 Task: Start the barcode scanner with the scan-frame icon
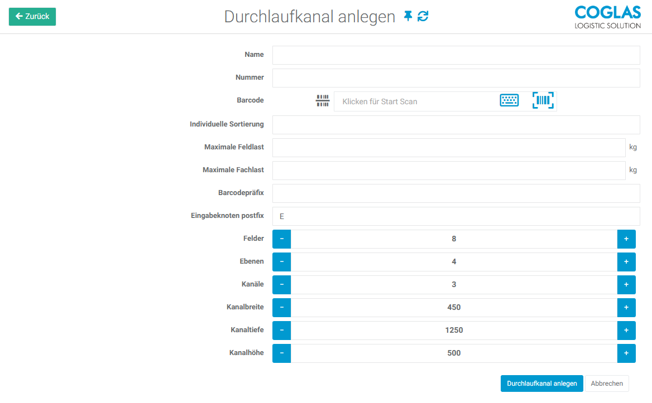543,101
